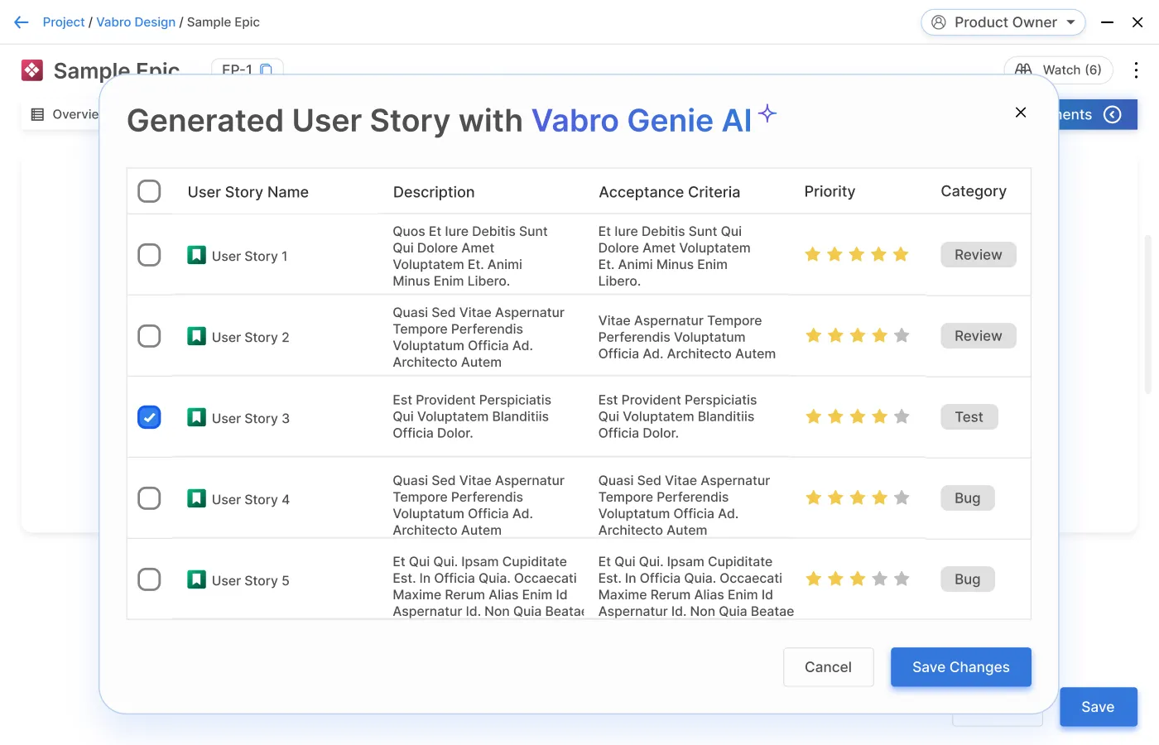Viewport: 1159px width, 745px height.
Task: Open the Overview tab
Action: click(x=65, y=114)
